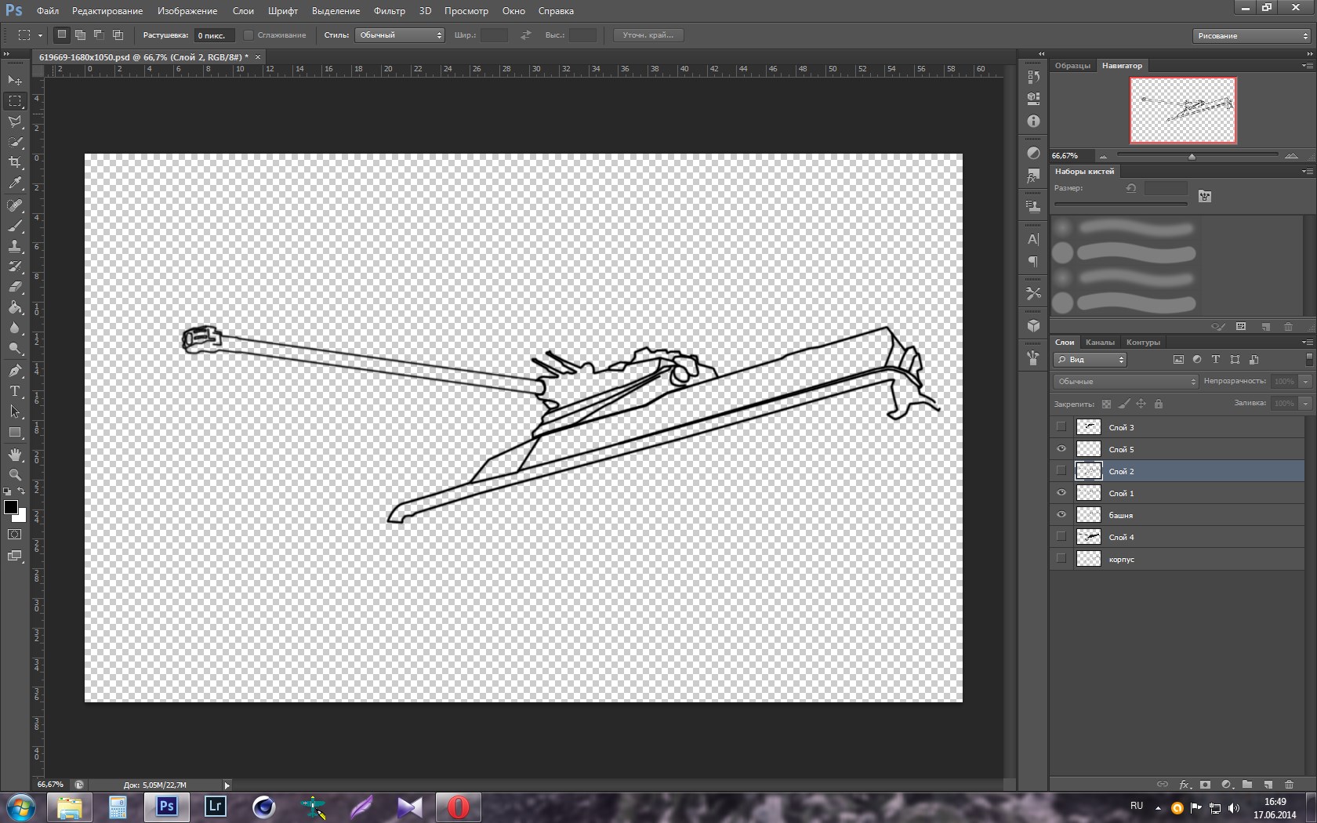The width and height of the screenshot is (1317, 823).
Task: Select the Horizontal Type tool
Action: pos(15,391)
